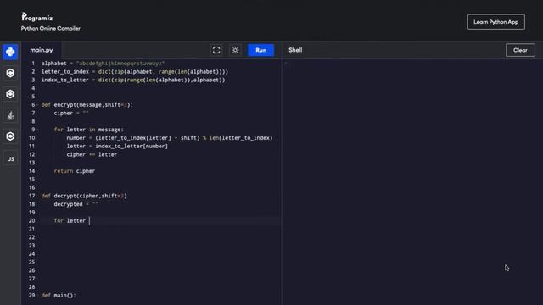Image resolution: width=543 pixels, height=305 pixels.
Task: Click 'for letter in message:' line
Action: click(88, 130)
